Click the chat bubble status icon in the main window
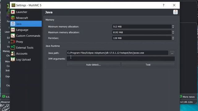Screen dimensions: 198x111 click(4, 97)
